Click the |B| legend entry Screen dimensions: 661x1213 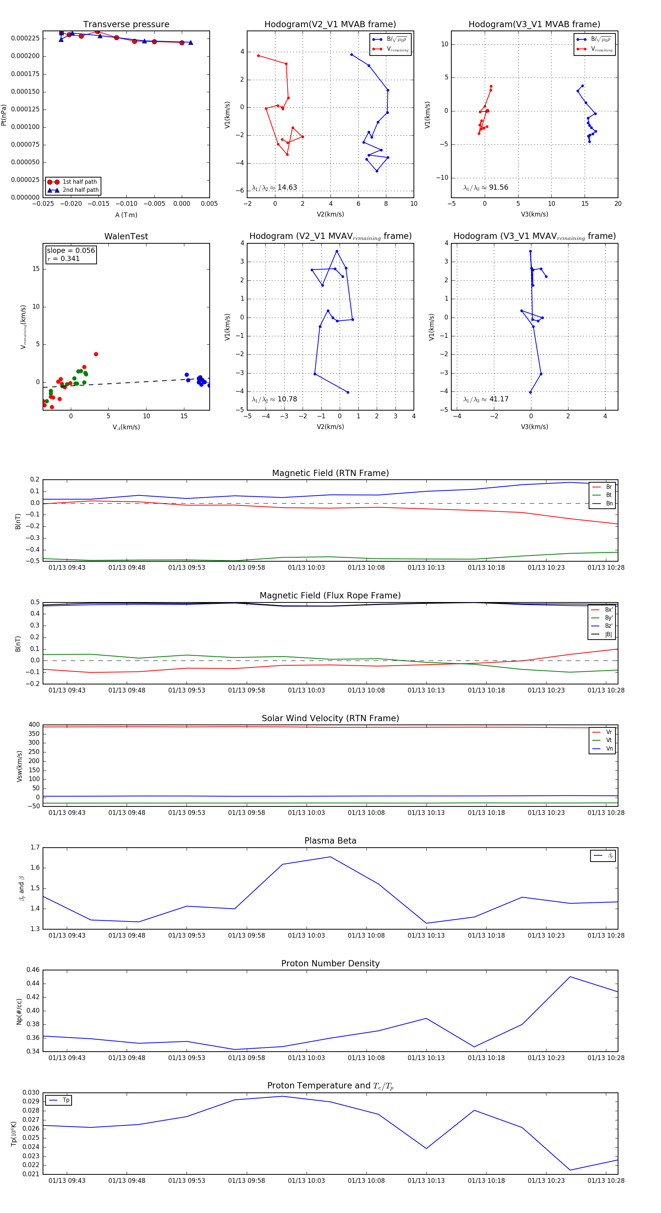(602, 634)
